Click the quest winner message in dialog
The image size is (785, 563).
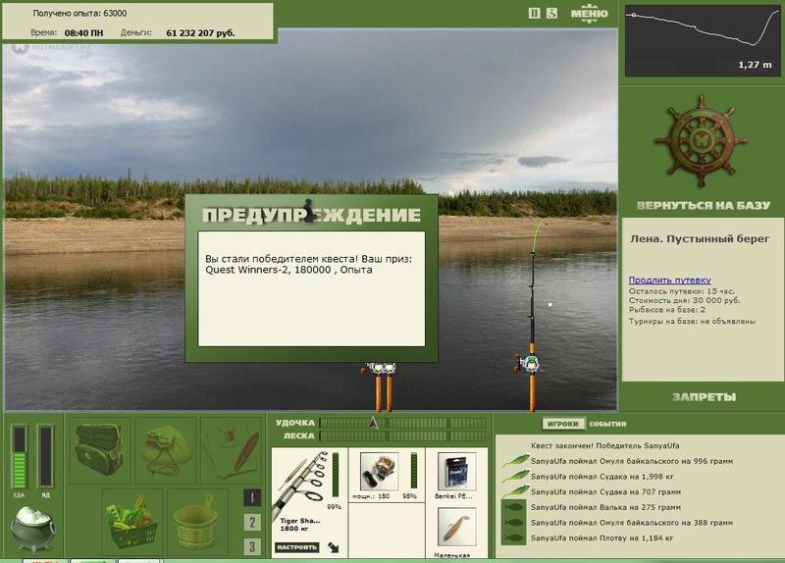point(308,264)
